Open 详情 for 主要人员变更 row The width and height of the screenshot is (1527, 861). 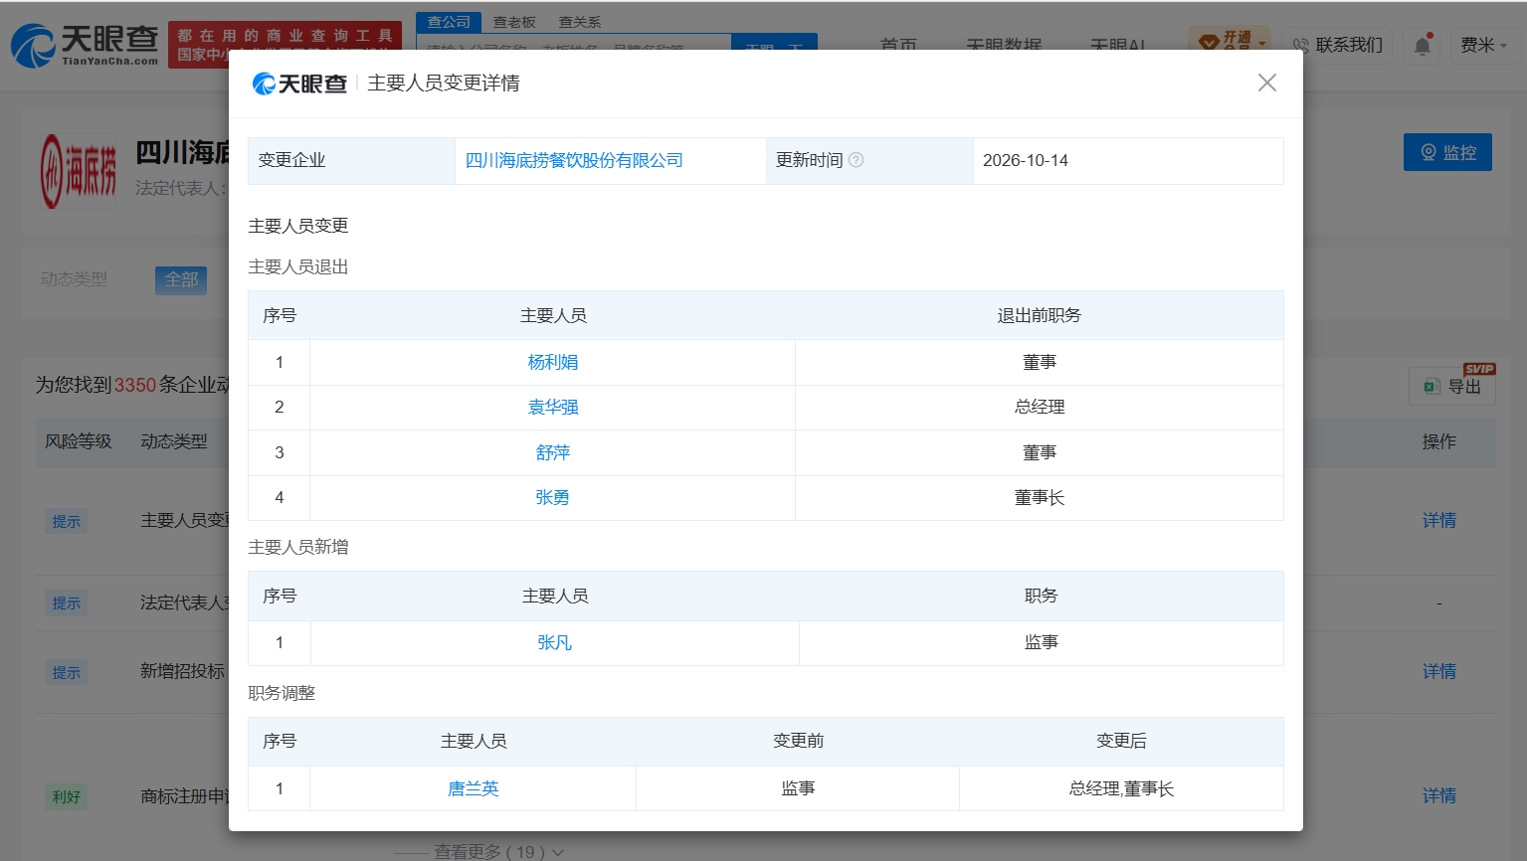tap(1439, 520)
